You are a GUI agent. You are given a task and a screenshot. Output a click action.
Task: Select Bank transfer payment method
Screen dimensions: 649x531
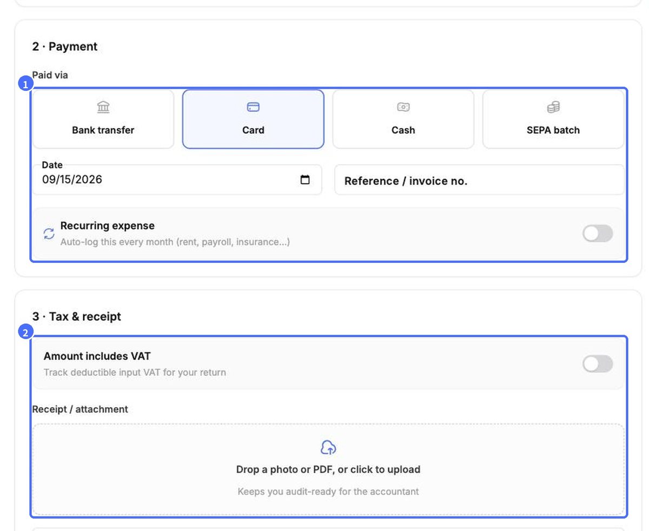pos(103,119)
